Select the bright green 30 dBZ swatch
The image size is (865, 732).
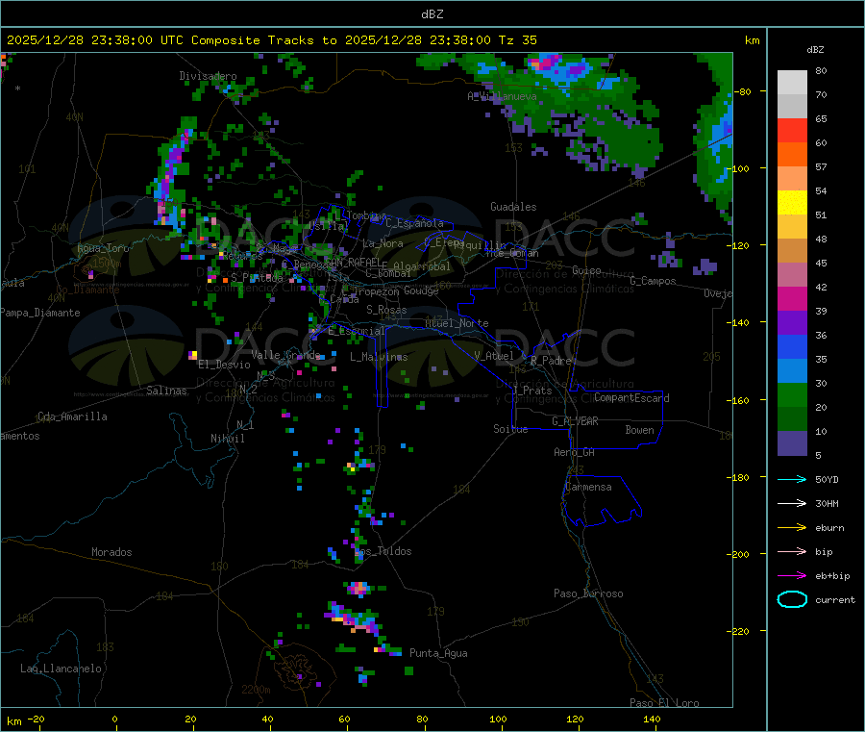[x=792, y=394]
